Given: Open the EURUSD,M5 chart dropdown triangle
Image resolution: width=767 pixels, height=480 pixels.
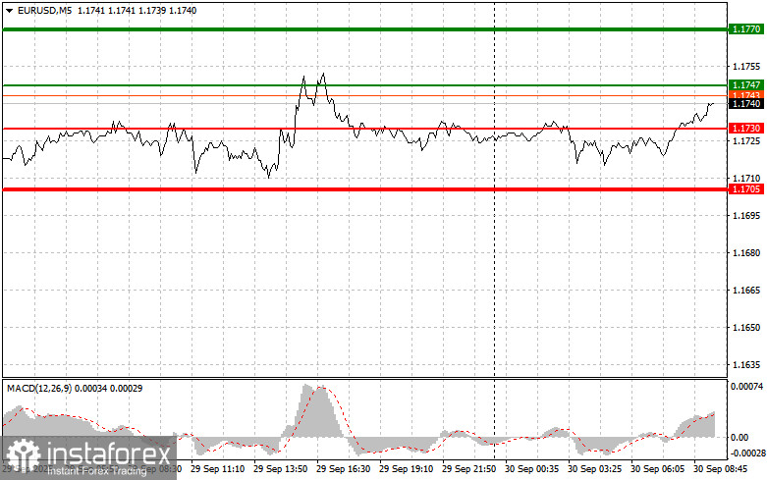Looking at the screenshot, I should pos(9,10).
